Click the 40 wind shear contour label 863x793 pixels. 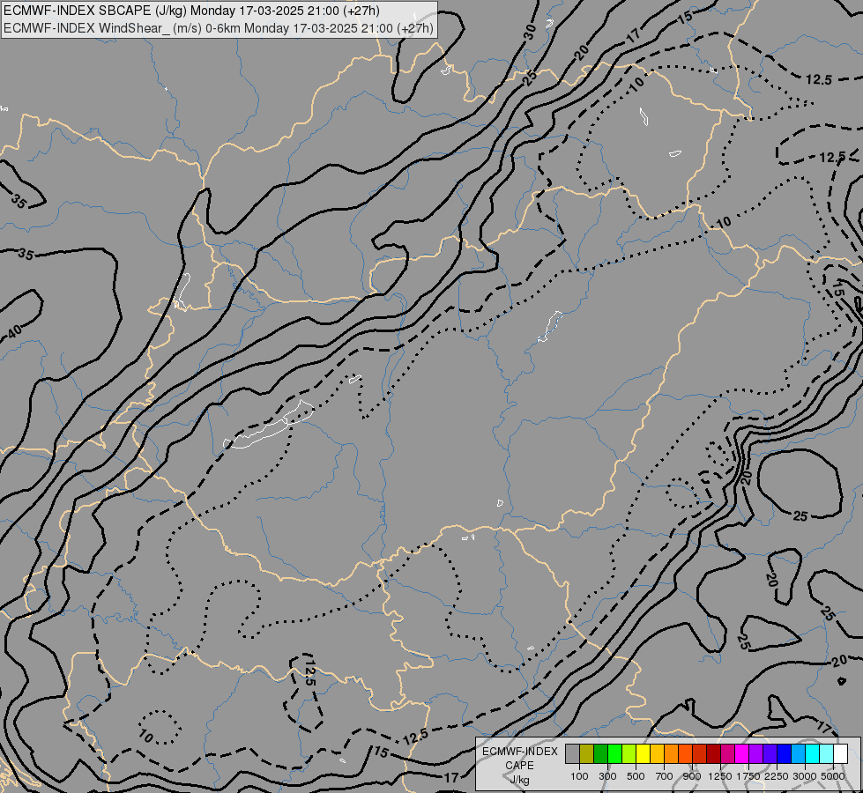(x=14, y=331)
